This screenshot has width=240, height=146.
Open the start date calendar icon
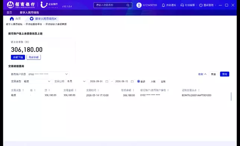(x=107, y=82)
